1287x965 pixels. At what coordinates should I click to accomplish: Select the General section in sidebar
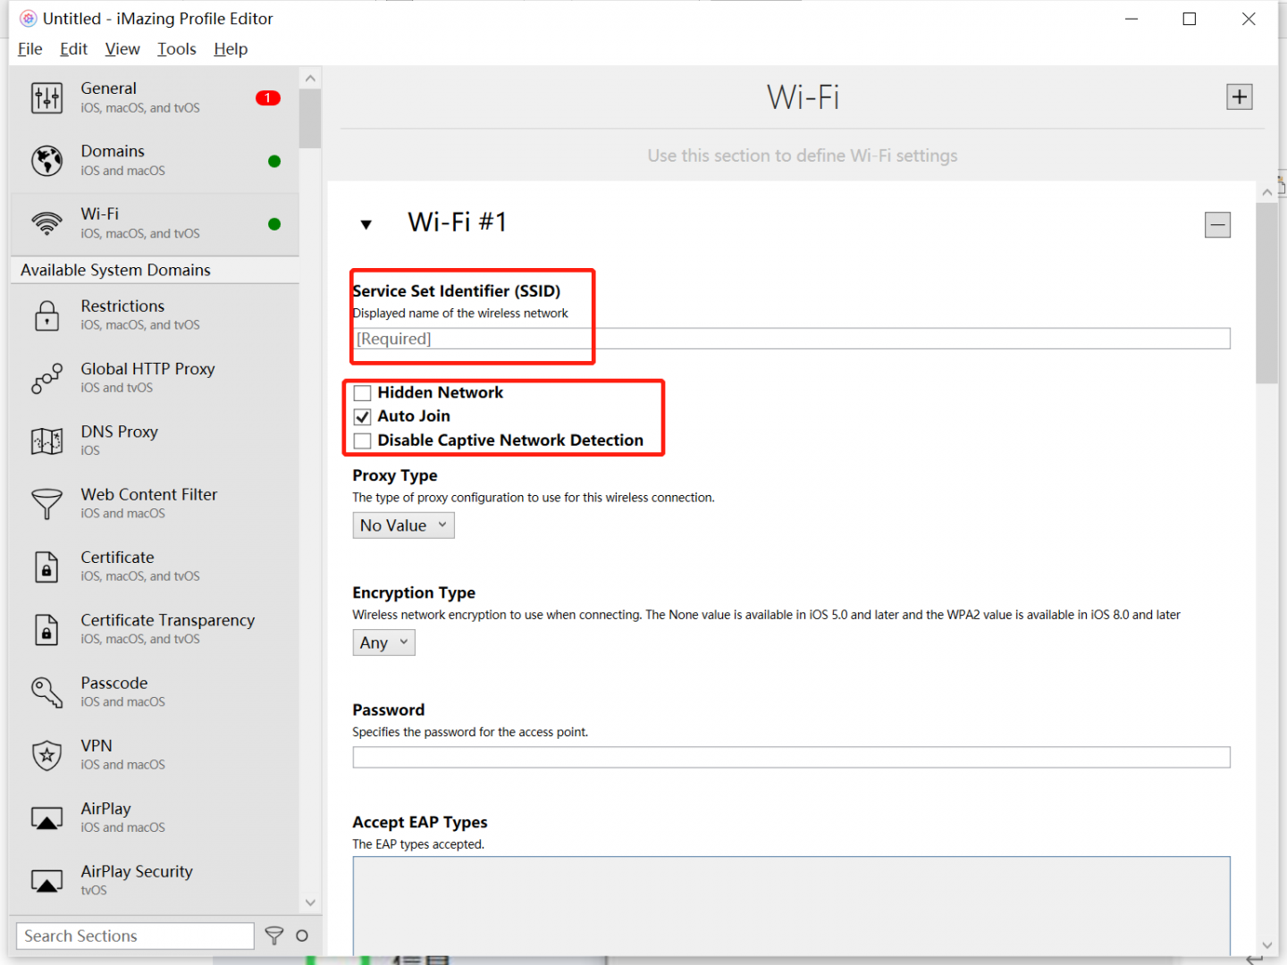point(155,98)
